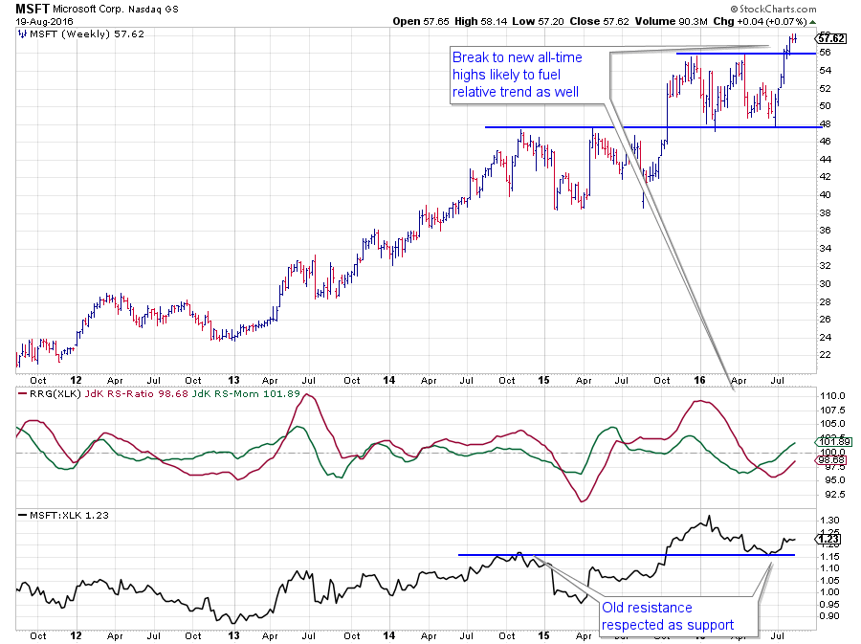Image resolution: width=861 pixels, height=644 pixels.
Task: Select the 'Microsoft Corp.' company name
Action: click(87, 10)
